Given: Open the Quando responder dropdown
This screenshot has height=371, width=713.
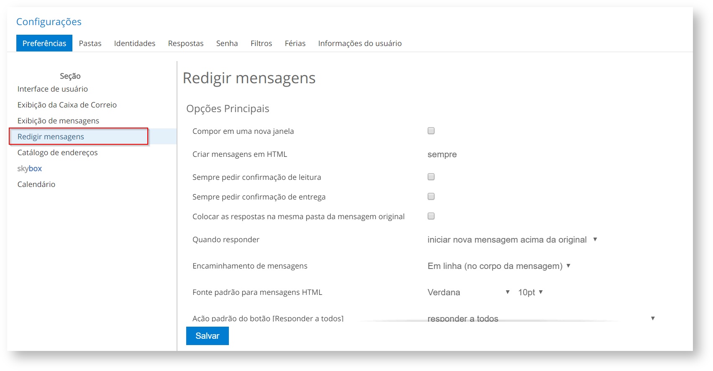Looking at the screenshot, I should coord(512,240).
